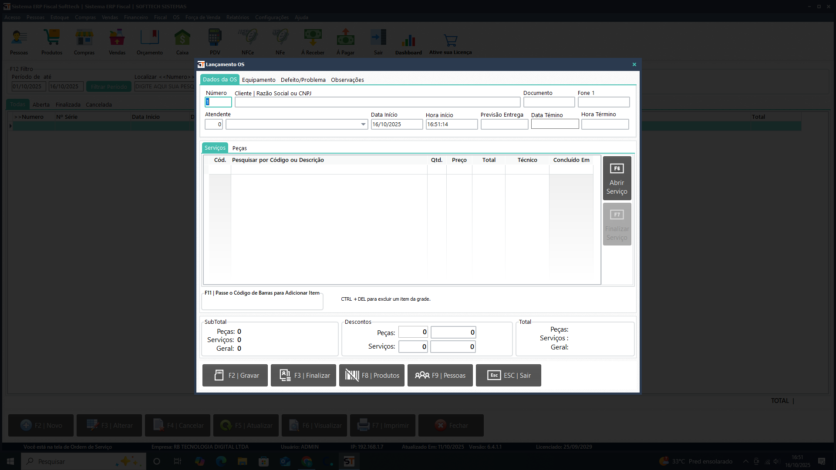Click the barcode F11 input box
This screenshot has height=470, width=836.
262,302
